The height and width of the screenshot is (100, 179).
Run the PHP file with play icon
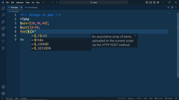pyautogui.click(x=168, y=7)
